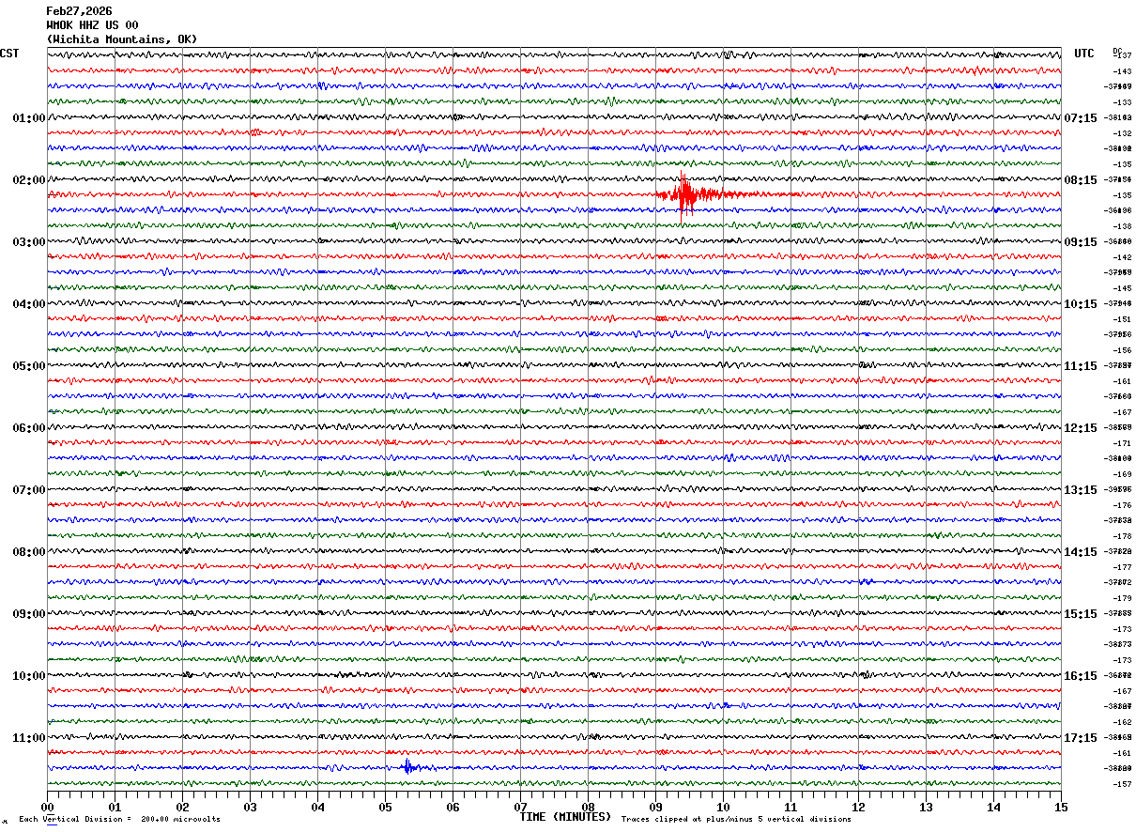
Task: Click the Traces clipped at plus/minus note
Action: [x=736, y=820]
